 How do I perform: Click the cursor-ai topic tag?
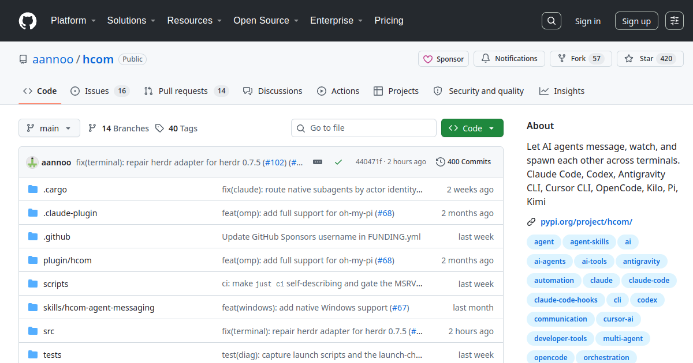[x=619, y=319]
